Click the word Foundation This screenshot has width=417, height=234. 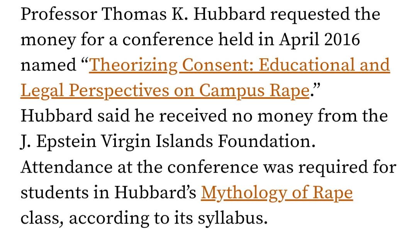[266, 141]
